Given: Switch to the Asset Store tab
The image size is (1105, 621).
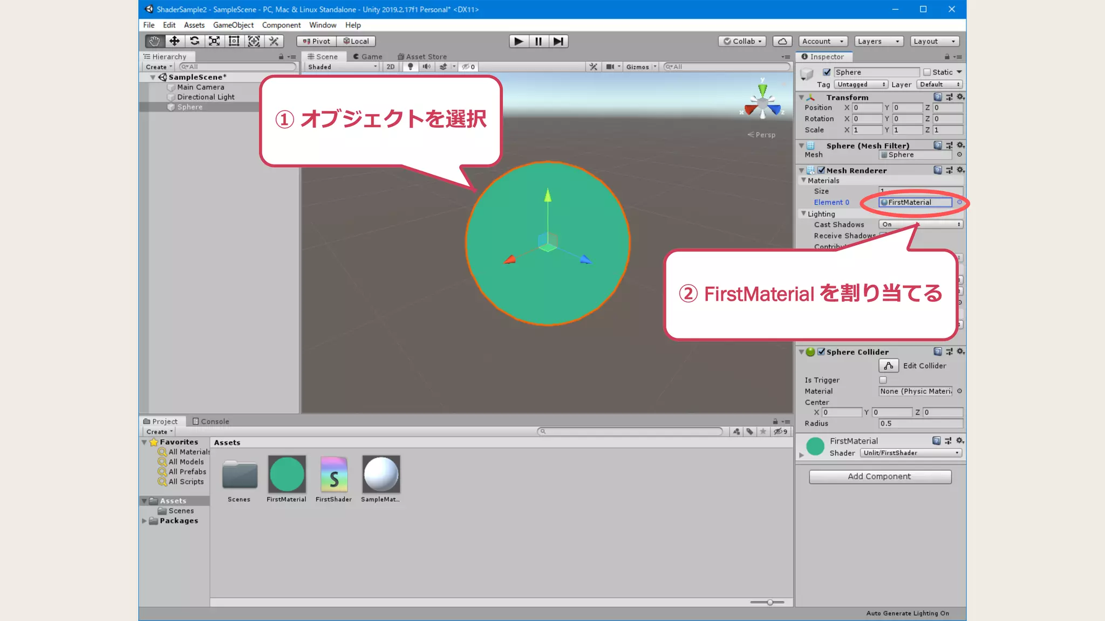Looking at the screenshot, I should point(422,57).
